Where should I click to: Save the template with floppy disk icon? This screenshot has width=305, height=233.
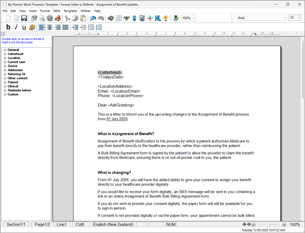(x=24, y=18)
